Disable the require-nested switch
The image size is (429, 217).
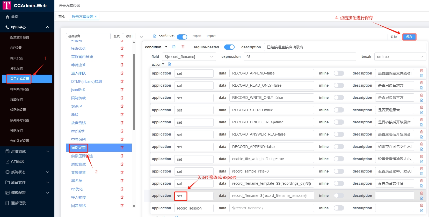click(x=229, y=47)
